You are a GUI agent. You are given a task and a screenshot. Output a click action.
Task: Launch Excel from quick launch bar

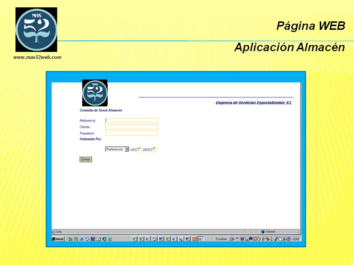tap(76, 239)
